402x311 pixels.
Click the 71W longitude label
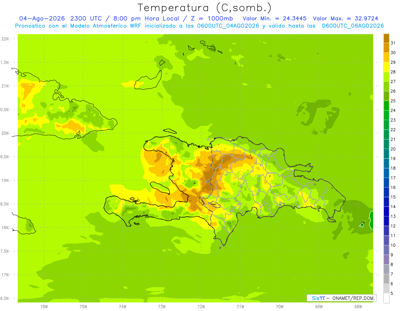[240, 307]
